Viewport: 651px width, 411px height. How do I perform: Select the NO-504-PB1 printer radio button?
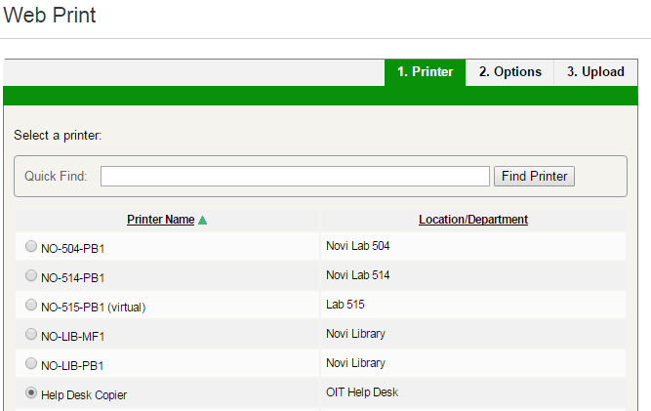(31, 246)
